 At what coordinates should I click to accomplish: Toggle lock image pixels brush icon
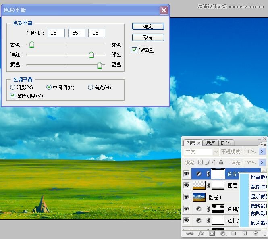[x=208, y=162]
